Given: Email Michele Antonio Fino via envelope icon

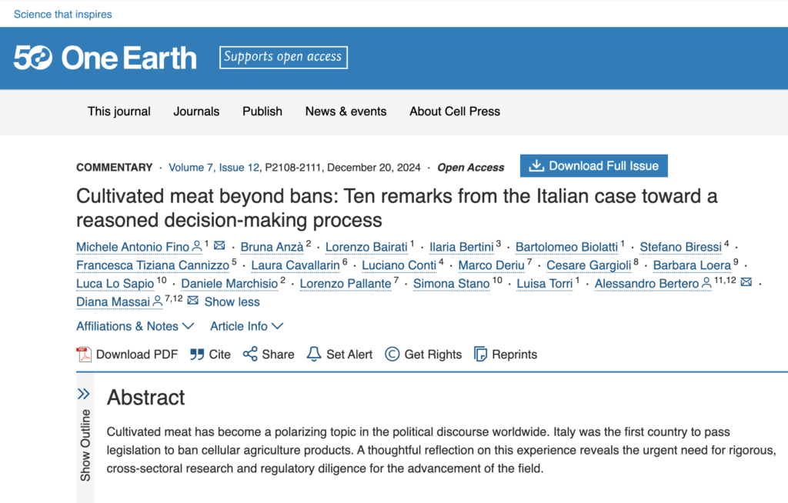Looking at the screenshot, I should click(x=219, y=245).
